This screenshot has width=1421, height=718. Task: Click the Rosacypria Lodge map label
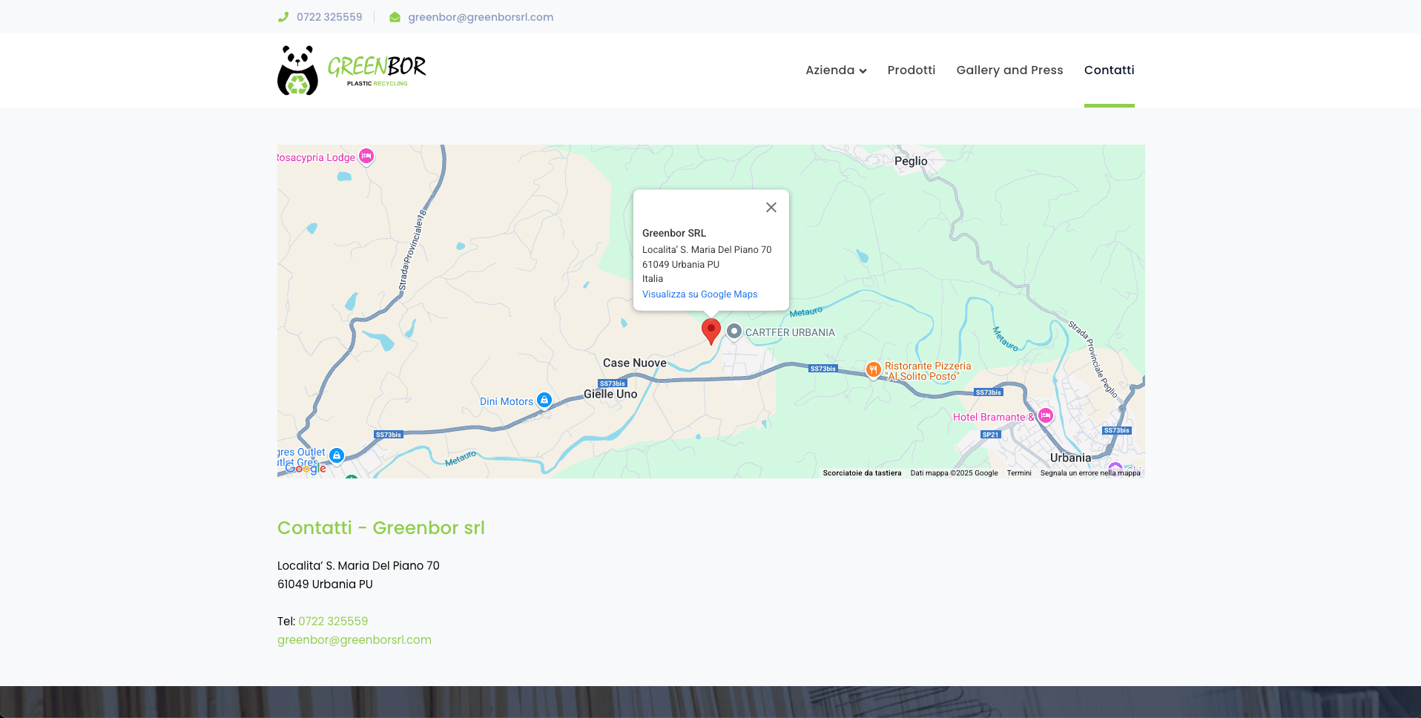tap(317, 157)
